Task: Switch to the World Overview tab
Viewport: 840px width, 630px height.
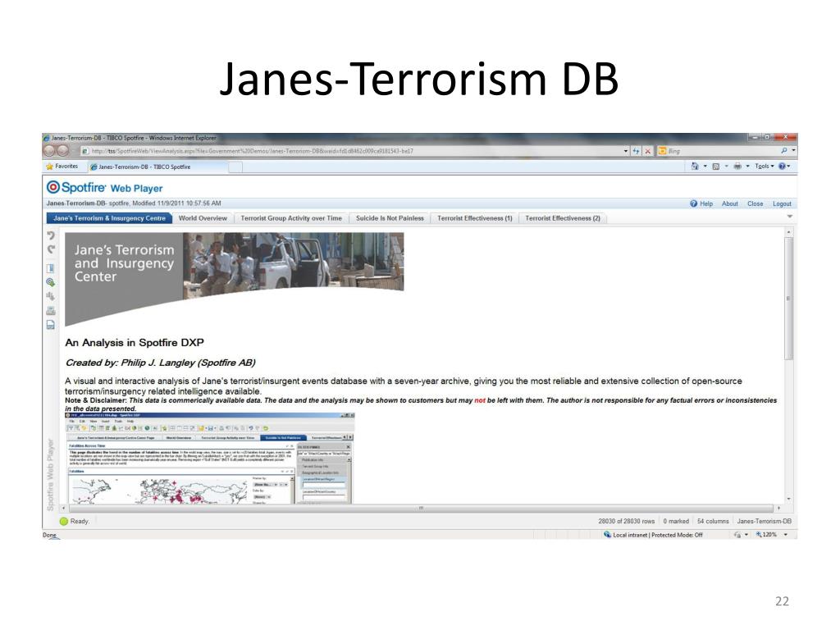Action: (x=203, y=218)
